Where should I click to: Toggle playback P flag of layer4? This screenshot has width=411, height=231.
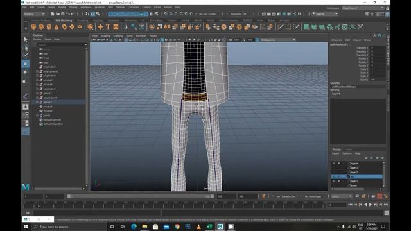pyautogui.click(x=339, y=164)
